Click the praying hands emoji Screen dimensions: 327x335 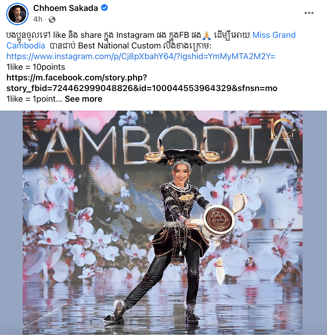pos(206,35)
